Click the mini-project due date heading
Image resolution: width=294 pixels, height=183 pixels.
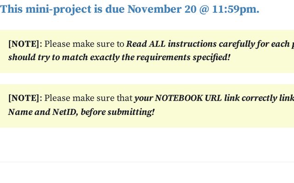tap(130, 9)
